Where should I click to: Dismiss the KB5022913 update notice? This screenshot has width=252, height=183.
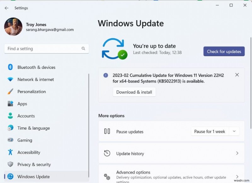237,75
